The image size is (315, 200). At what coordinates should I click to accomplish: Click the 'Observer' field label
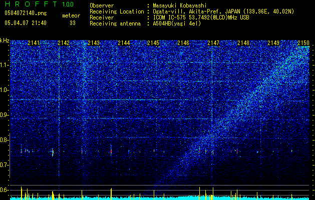click(102, 5)
